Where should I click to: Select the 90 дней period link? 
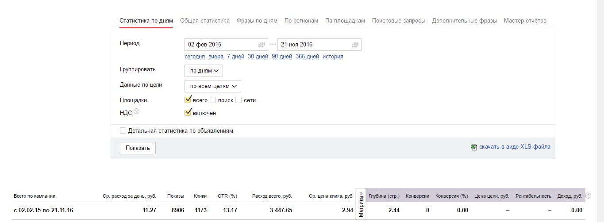282,57
